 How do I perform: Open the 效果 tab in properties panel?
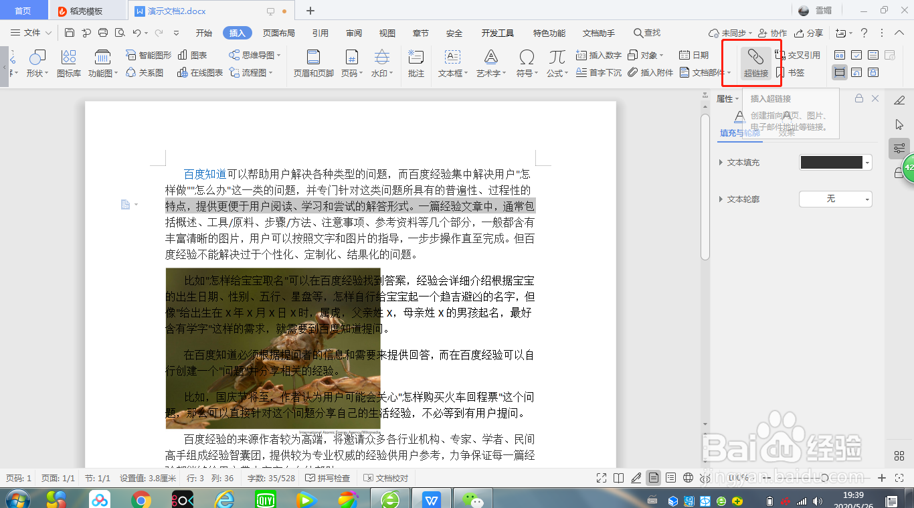tap(787, 133)
